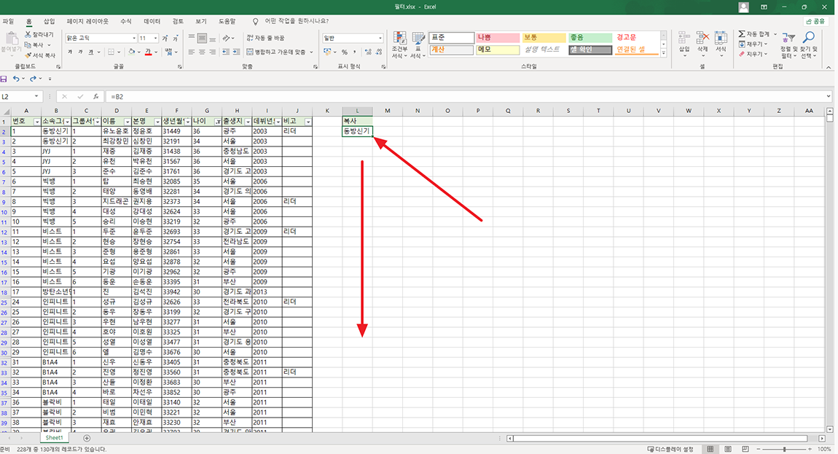Switch to the 보기 (View) tab
Image resolution: width=838 pixels, height=454 pixels.
tap(201, 21)
